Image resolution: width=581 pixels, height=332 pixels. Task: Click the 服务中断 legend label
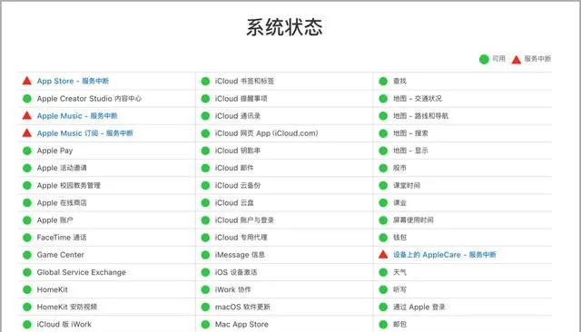(537, 59)
